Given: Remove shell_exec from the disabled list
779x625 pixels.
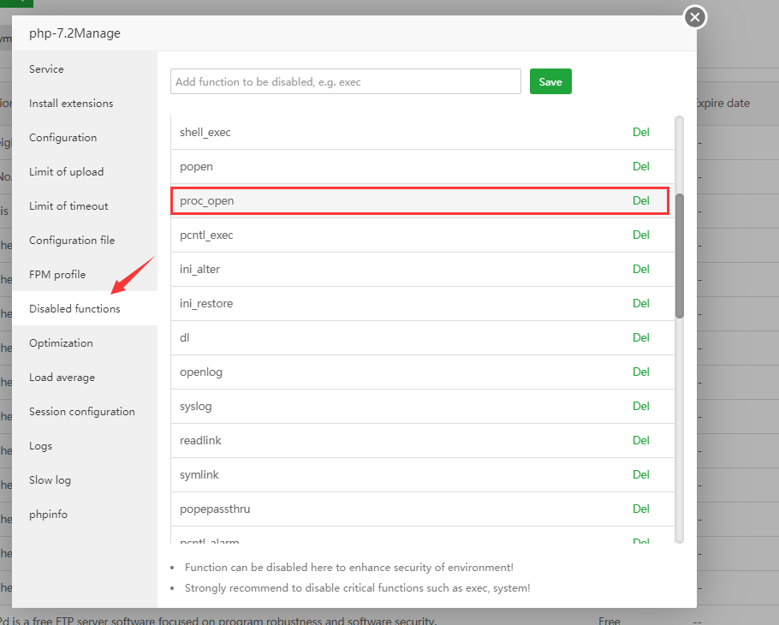Looking at the screenshot, I should (640, 132).
